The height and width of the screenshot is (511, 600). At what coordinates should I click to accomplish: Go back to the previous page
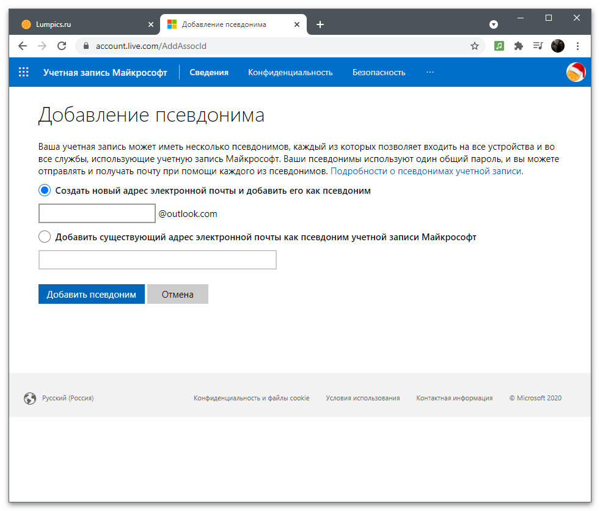pos(23,46)
